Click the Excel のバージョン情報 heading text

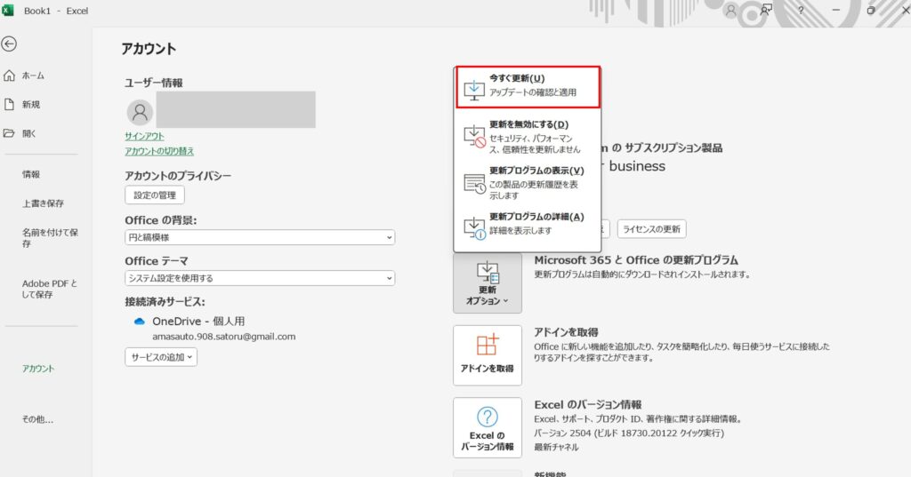point(588,404)
